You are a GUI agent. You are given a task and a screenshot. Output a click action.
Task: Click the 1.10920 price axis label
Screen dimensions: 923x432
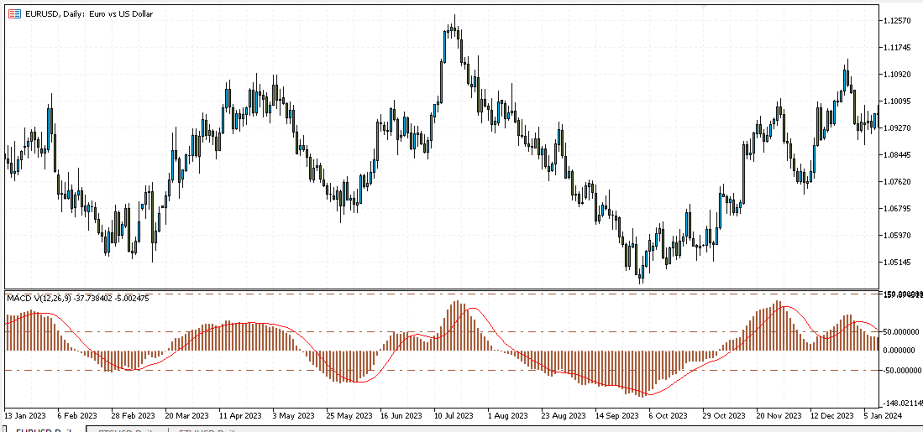pos(899,75)
